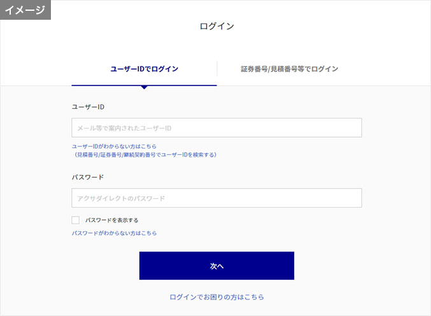
Task: Click the vertical divider between login tabs
Action: point(217,69)
